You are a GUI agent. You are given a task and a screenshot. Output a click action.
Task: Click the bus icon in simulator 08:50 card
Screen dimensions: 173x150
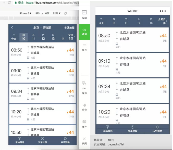(x=117, y=44)
